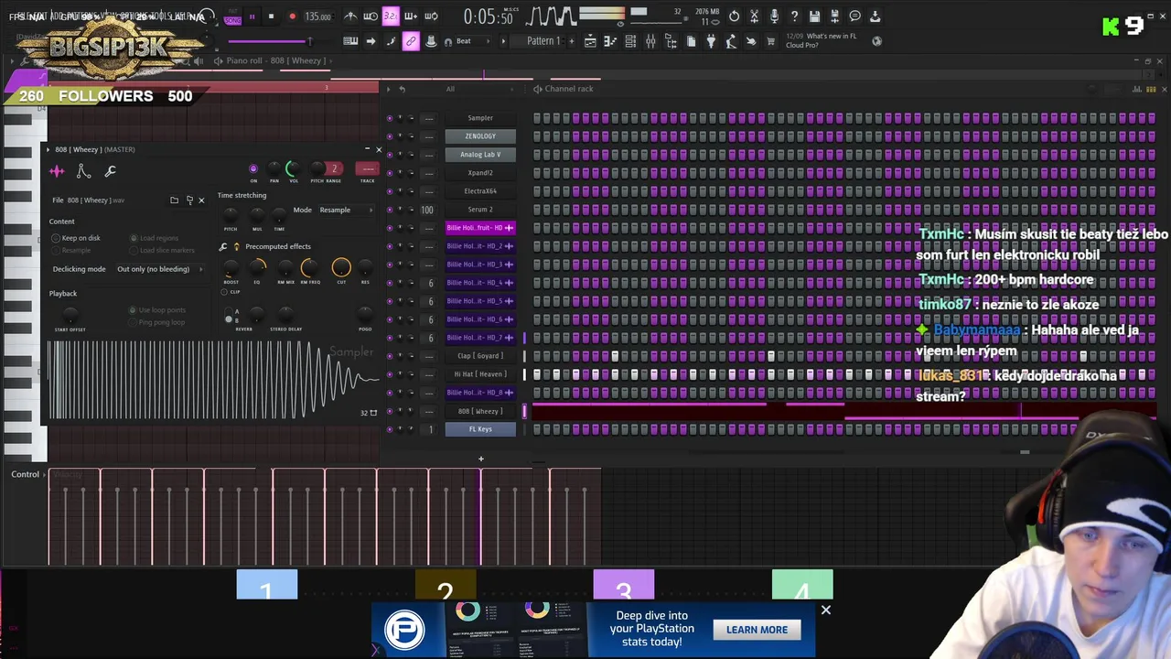Switch between Pat and Song mode
The width and height of the screenshot is (1171, 659).
point(232,16)
